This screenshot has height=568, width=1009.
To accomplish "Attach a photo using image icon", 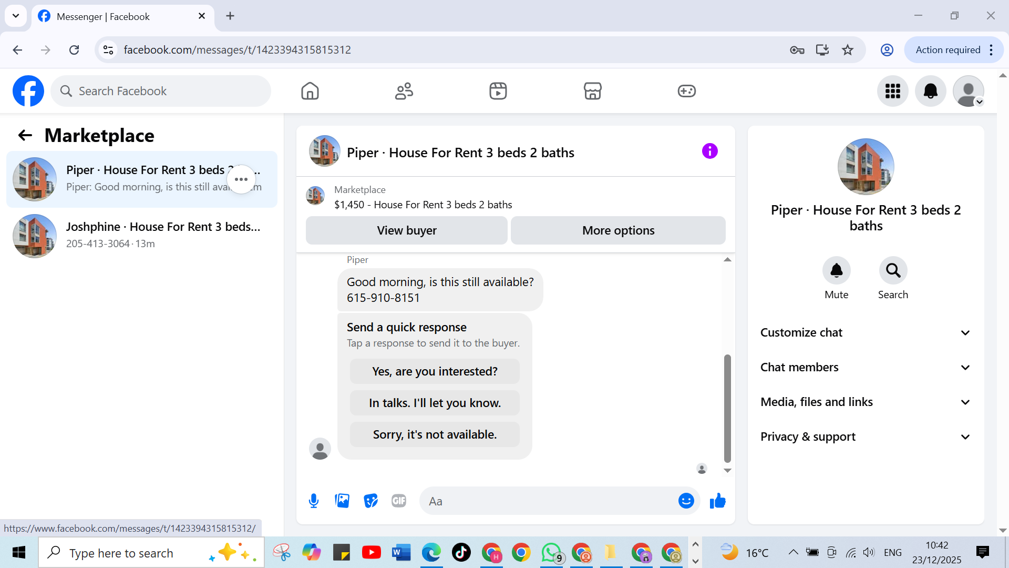I will pyautogui.click(x=342, y=501).
